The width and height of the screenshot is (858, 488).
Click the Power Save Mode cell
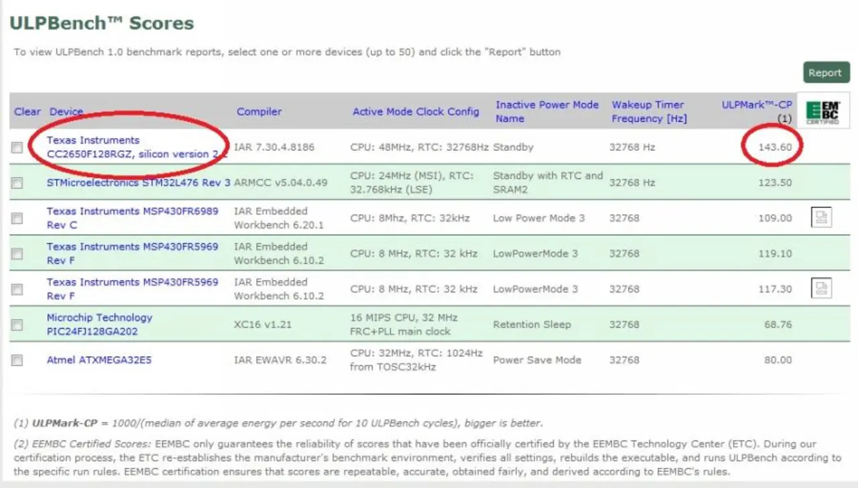[x=537, y=360]
